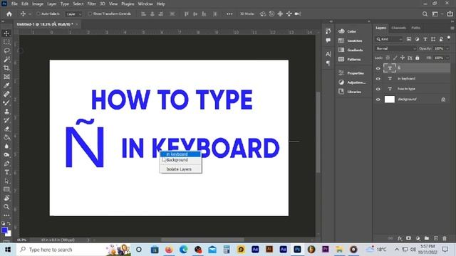Turn layer filtering on or off

449,38
